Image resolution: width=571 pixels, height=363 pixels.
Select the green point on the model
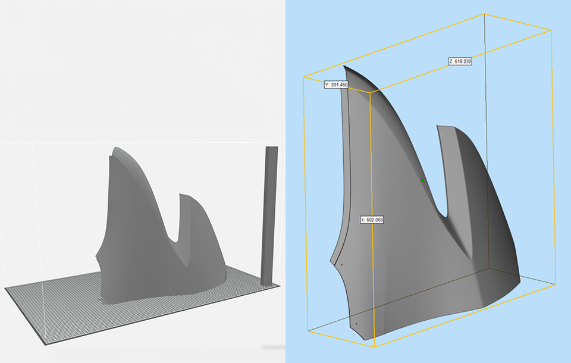coord(422,180)
